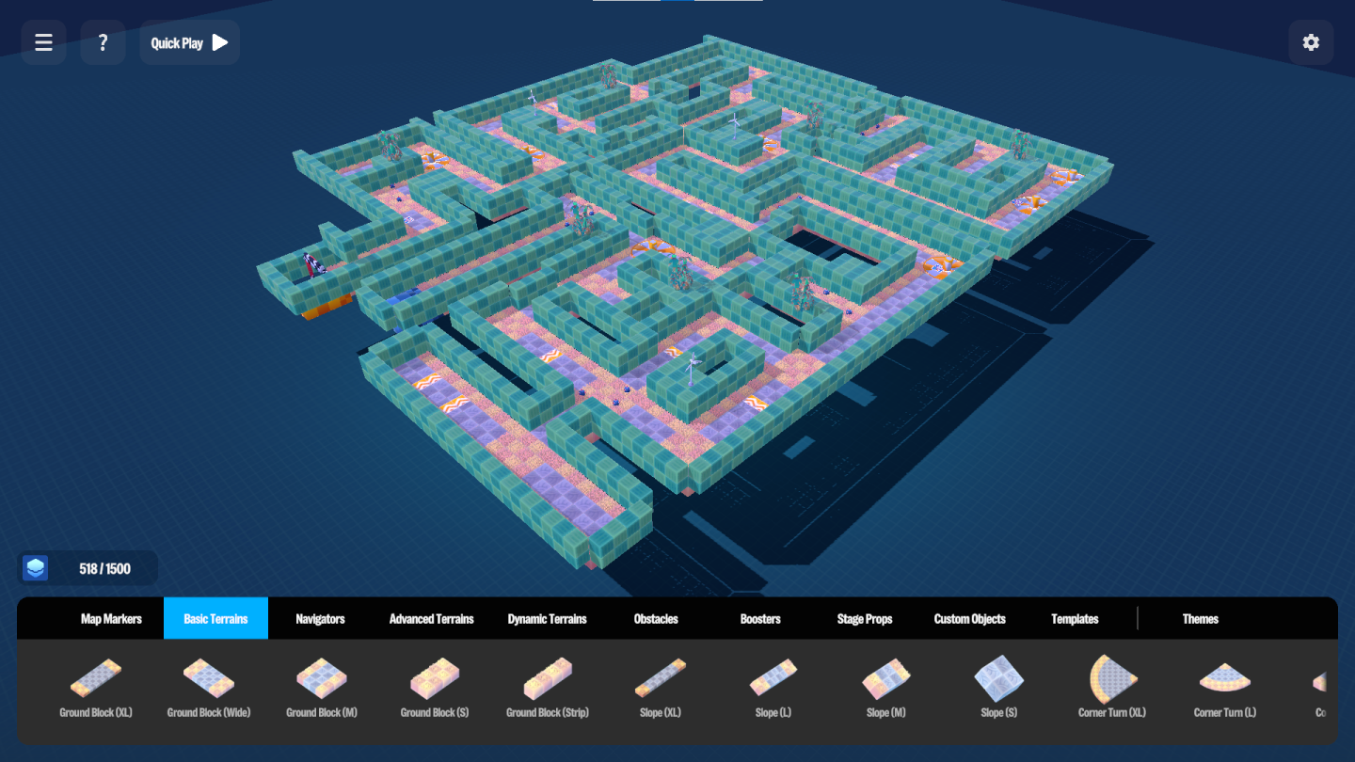This screenshot has width=1355, height=762.
Task: Start Quick Play
Action: click(x=190, y=42)
